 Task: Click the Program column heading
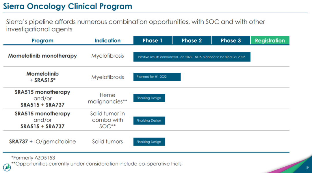pyautogui.click(x=42, y=41)
